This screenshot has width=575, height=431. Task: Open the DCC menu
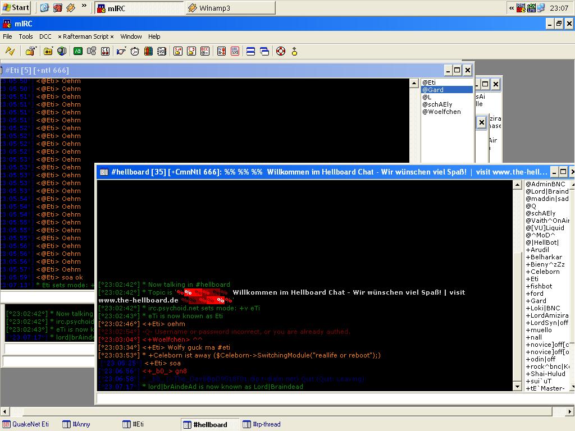(45, 36)
